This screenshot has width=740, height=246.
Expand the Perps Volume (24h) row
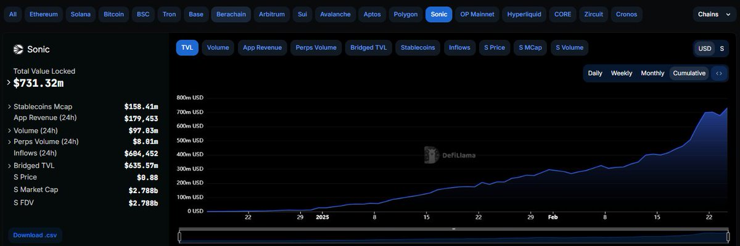click(x=9, y=141)
